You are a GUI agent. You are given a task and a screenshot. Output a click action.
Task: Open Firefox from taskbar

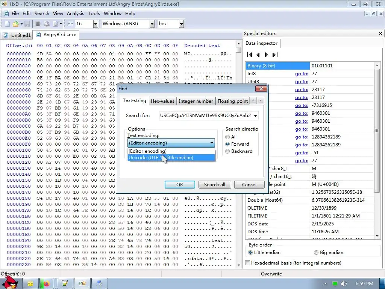[46, 284]
